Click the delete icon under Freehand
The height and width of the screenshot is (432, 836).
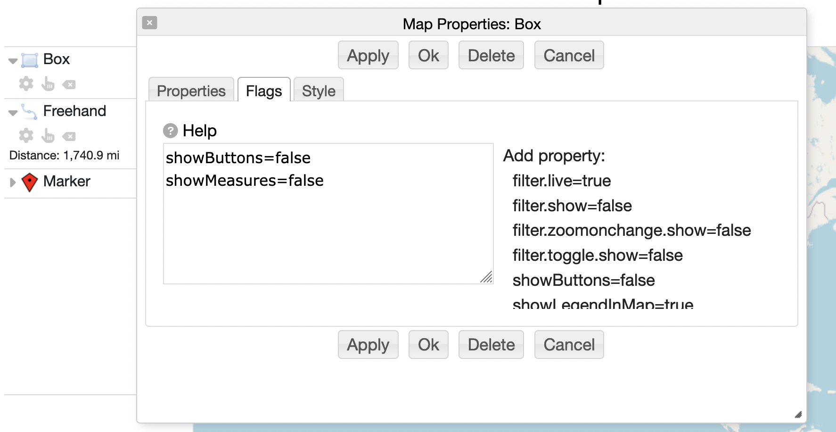point(69,137)
